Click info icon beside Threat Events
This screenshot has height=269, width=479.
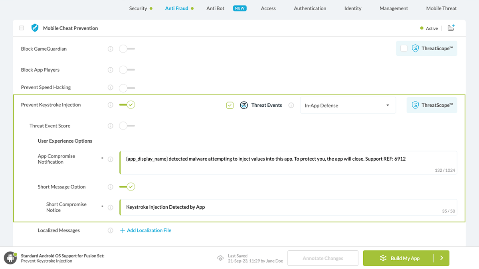pos(291,106)
